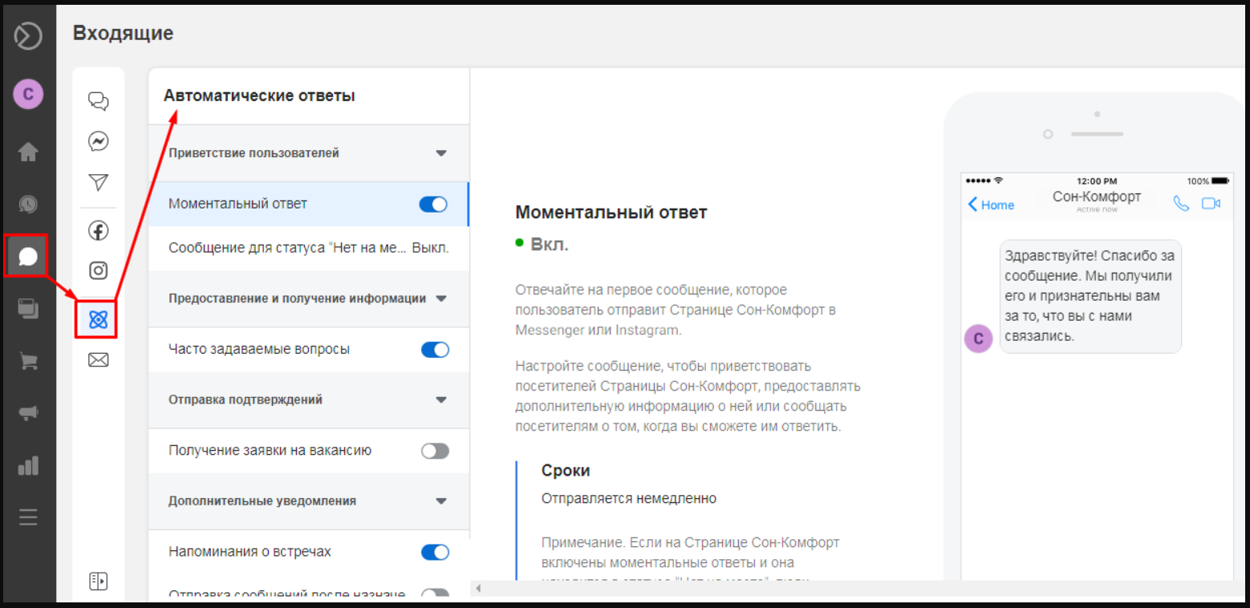
Task: Open the email envelope icon
Action: pyautogui.click(x=98, y=360)
